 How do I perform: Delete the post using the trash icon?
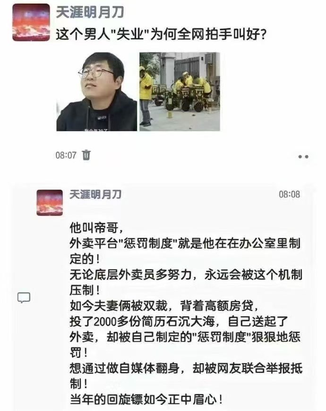pos(86,155)
